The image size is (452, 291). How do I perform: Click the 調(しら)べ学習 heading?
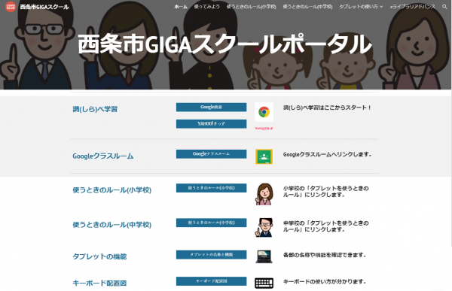[x=95, y=109]
